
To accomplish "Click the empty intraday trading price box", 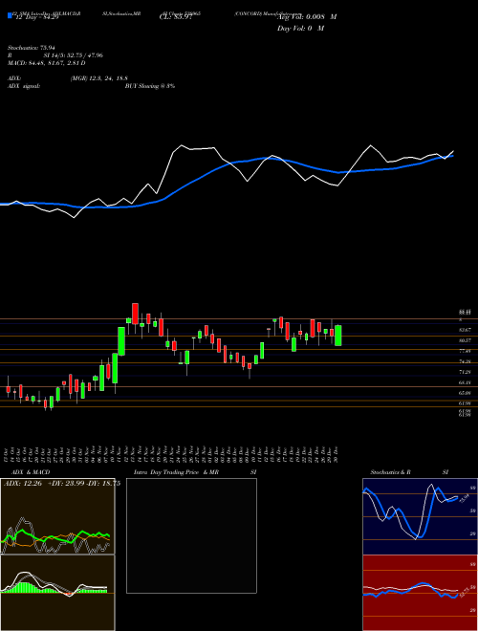I will [x=191, y=535].
